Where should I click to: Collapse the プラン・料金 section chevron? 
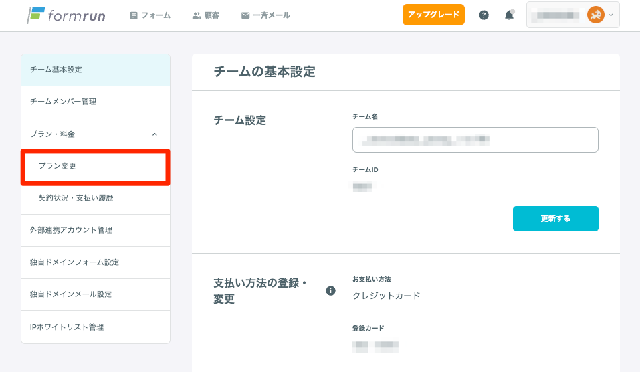(154, 134)
